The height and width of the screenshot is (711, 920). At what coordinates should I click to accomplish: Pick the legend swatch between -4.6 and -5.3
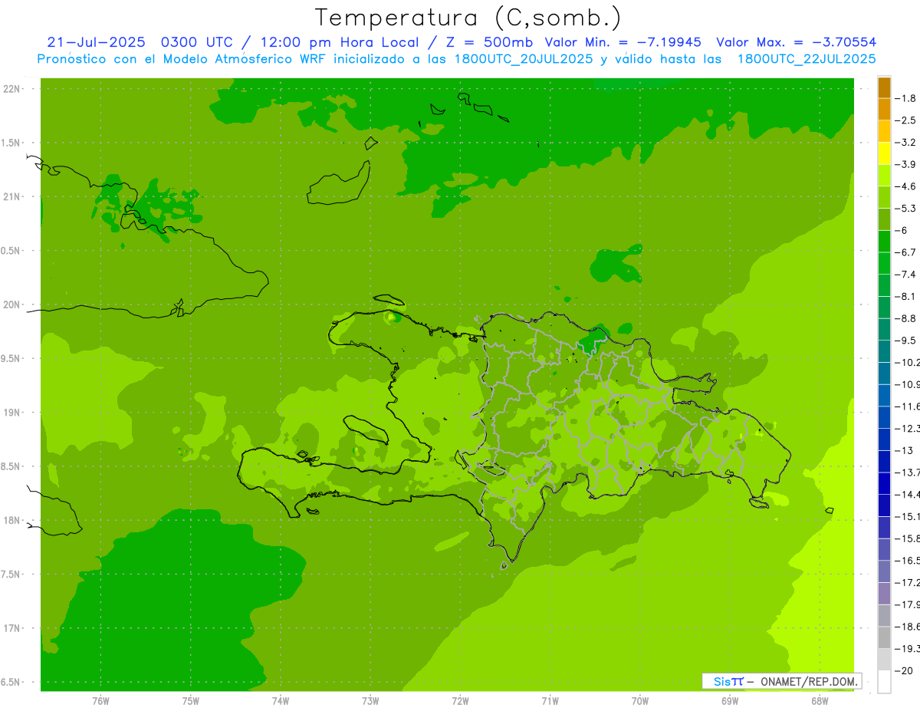click(x=884, y=198)
